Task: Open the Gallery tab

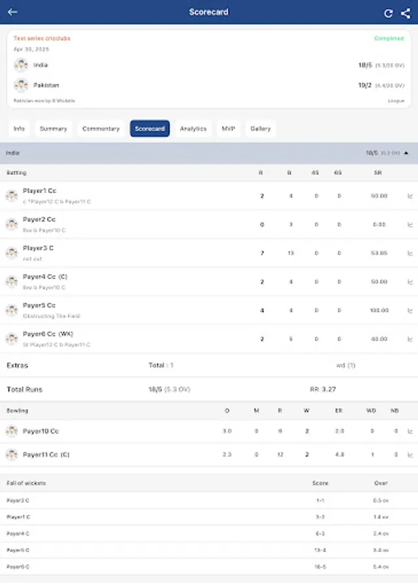Action: click(260, 128)
